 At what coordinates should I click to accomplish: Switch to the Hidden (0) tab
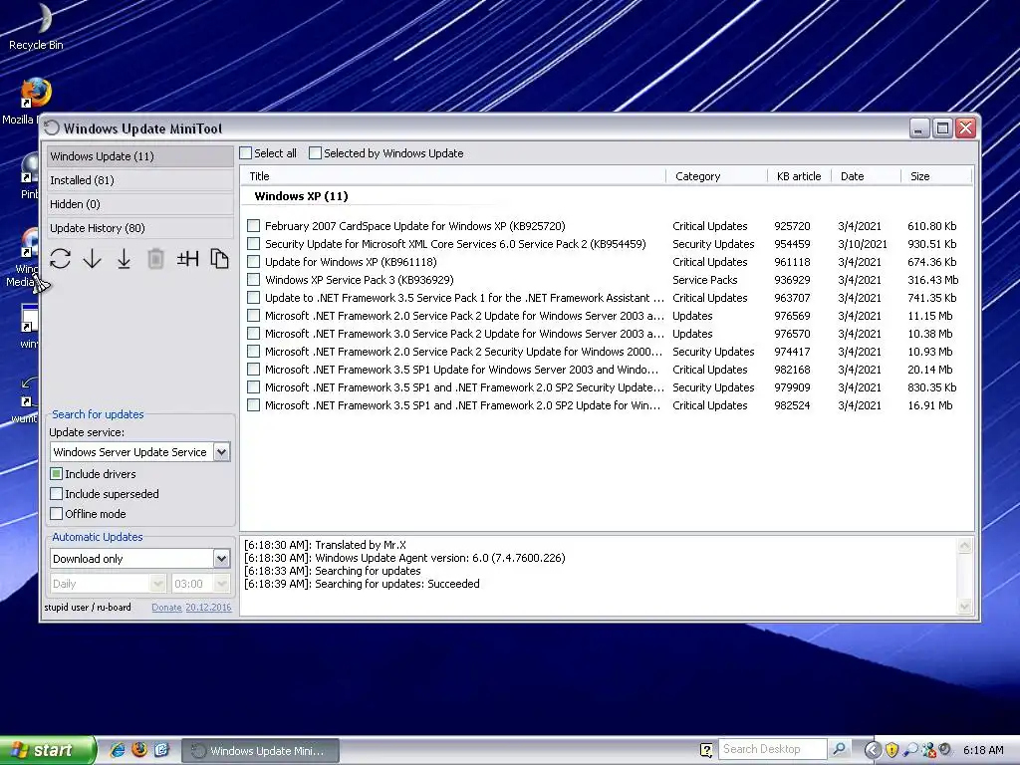(x=139, y=204)
